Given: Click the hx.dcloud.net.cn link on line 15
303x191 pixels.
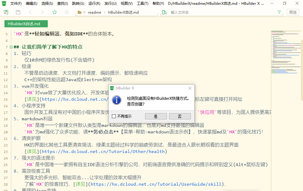Looking at the screenshot, I should pyautogui.click(x=75, y=99).
